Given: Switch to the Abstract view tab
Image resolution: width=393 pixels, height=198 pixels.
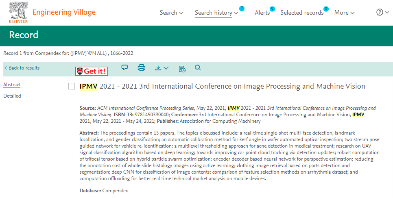Looking at the screenshot, I should [x=12, y=85].
